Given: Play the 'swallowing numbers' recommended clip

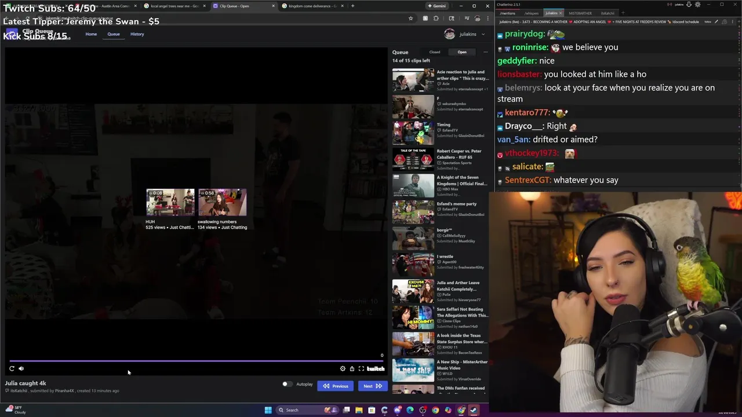Looking at the screenshot, I should [222, 202].
